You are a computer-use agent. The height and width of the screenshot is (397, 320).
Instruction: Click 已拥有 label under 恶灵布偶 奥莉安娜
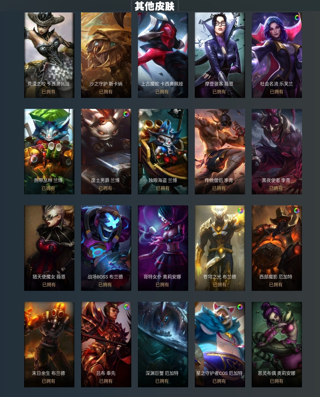(x=276, y=381)
